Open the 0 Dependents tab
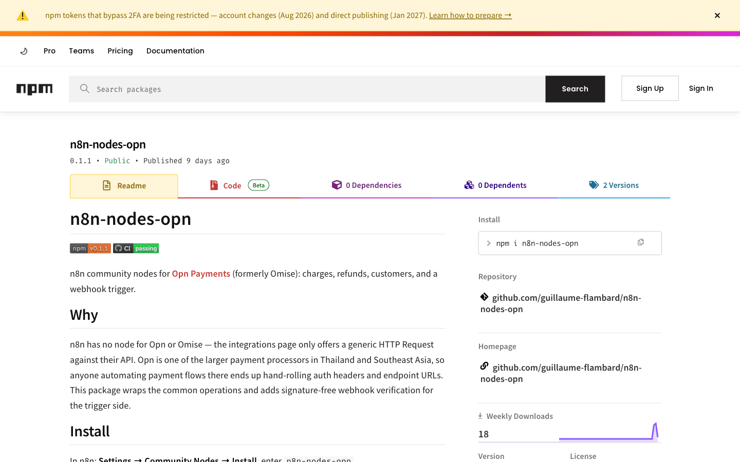Image resolution: width=740 pixels, height=462 pixels. pyautogui.click(x=495, y=185)
